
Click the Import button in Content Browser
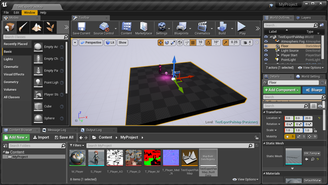pos(41,137)
